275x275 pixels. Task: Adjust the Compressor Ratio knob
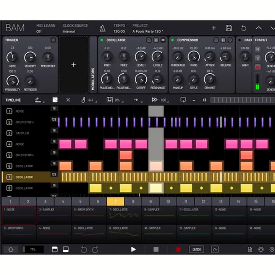[x=194, y=57]
